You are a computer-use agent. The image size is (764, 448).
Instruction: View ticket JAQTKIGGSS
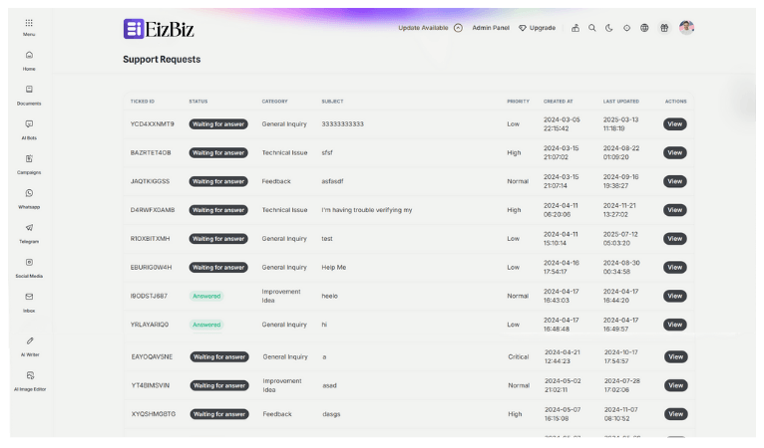click(x=675, y=181)
